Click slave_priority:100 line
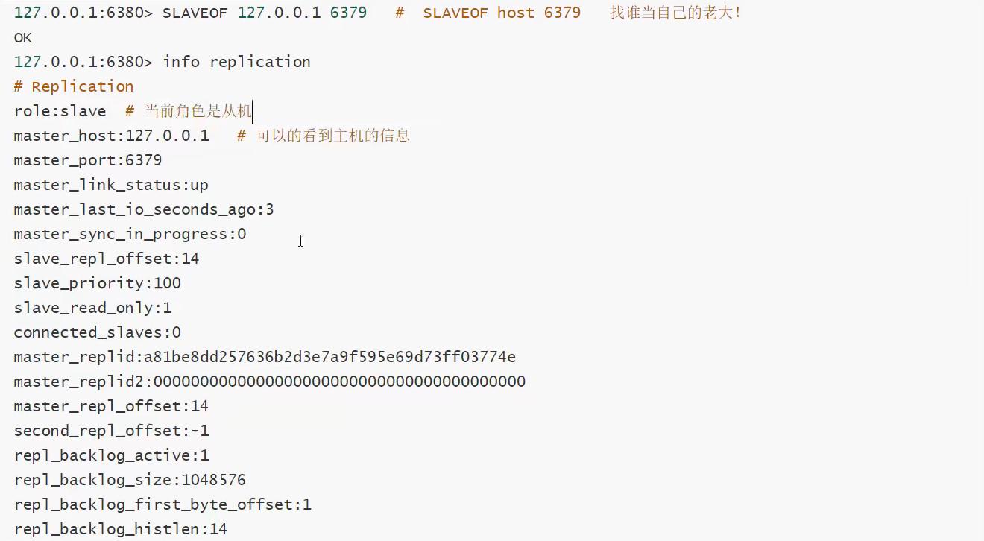 97,283
